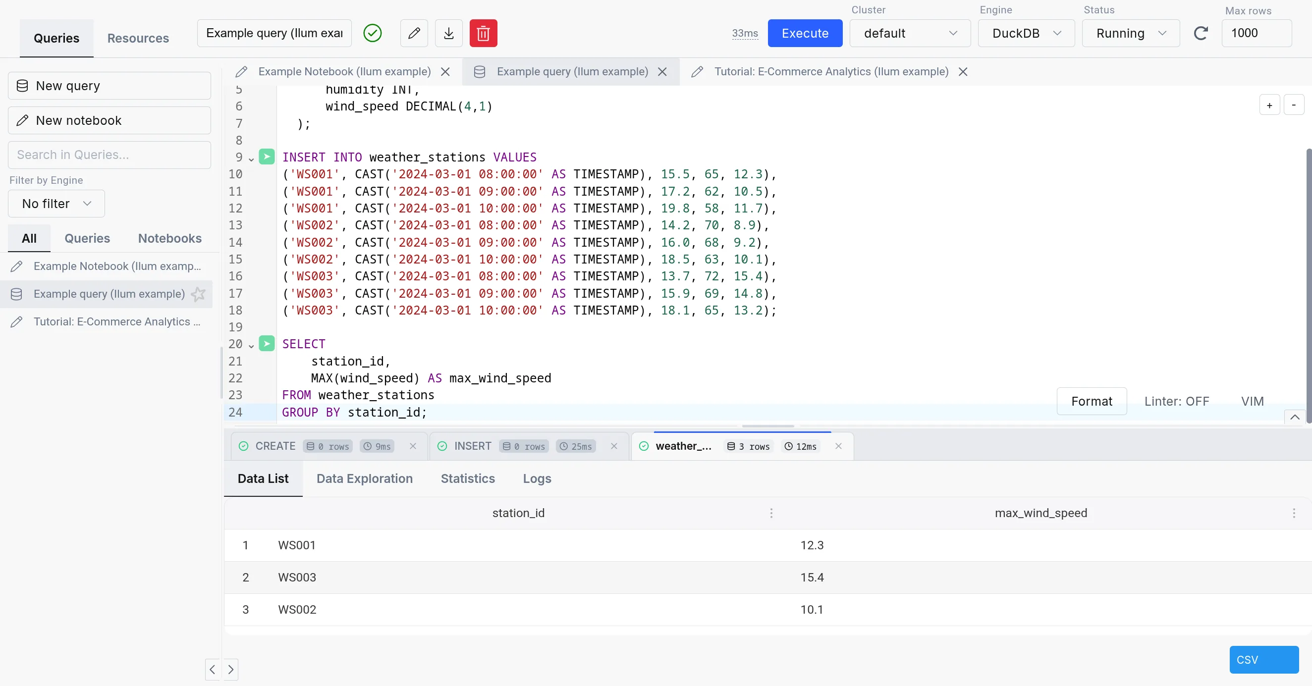Screen dimensions: 1312x686
Task: Enable VIM mode
Action: (1253, 401)
